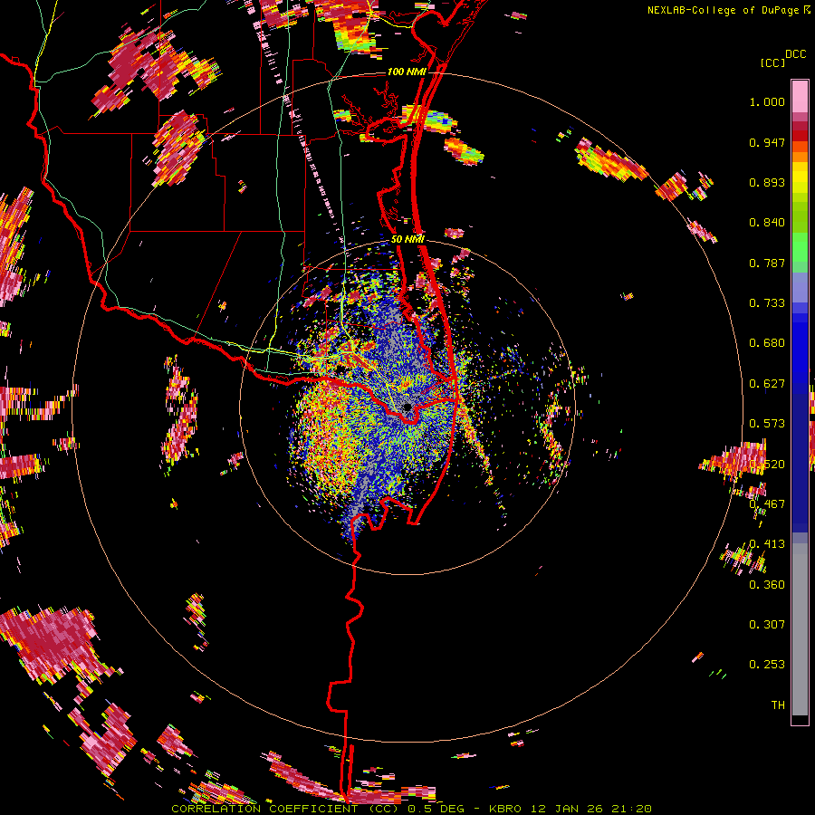Select the 0.253 scale value
The image size is (815, 815).
coord(767,665)
